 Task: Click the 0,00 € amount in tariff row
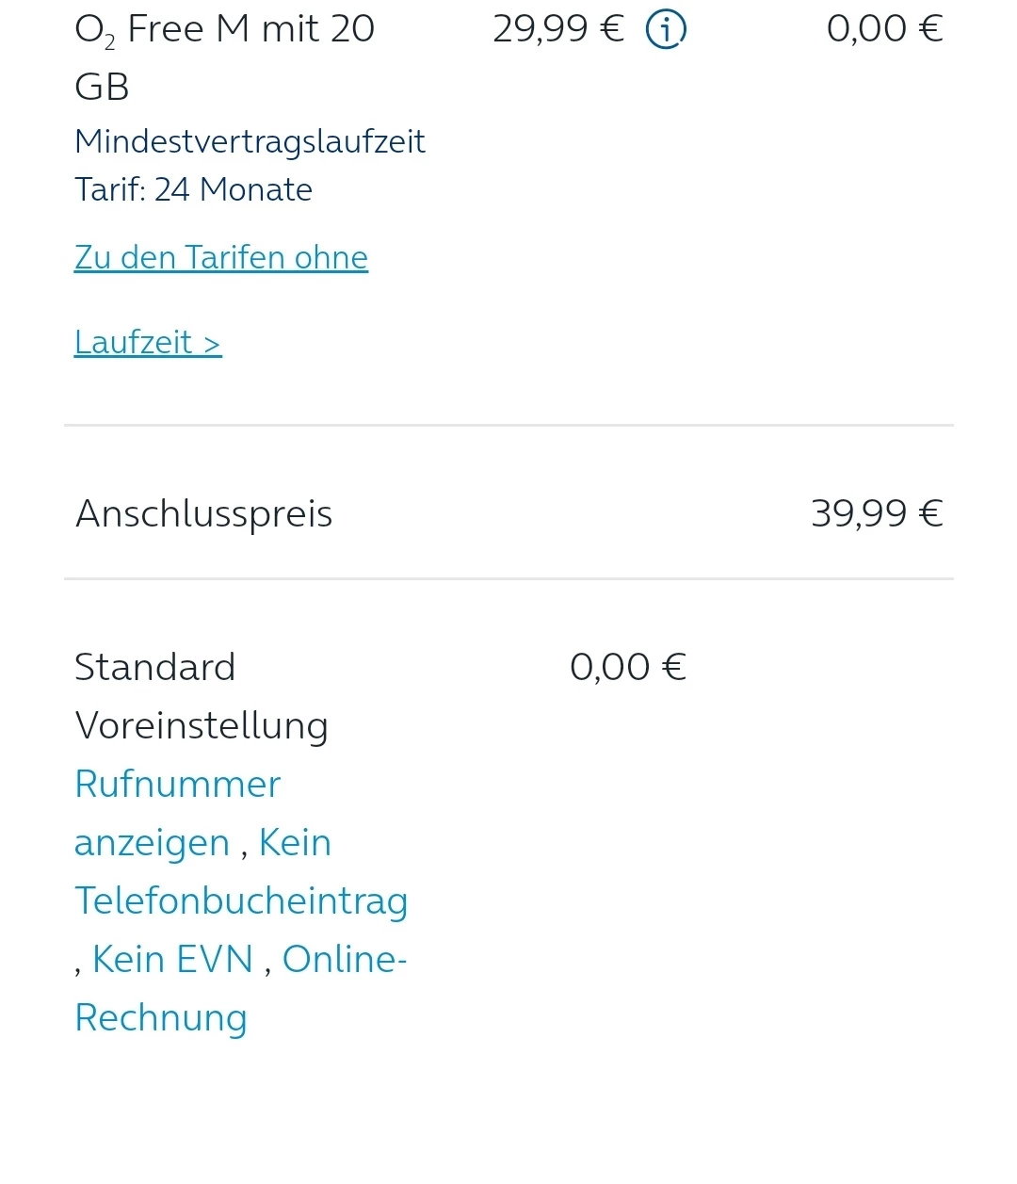pos(884,29)
